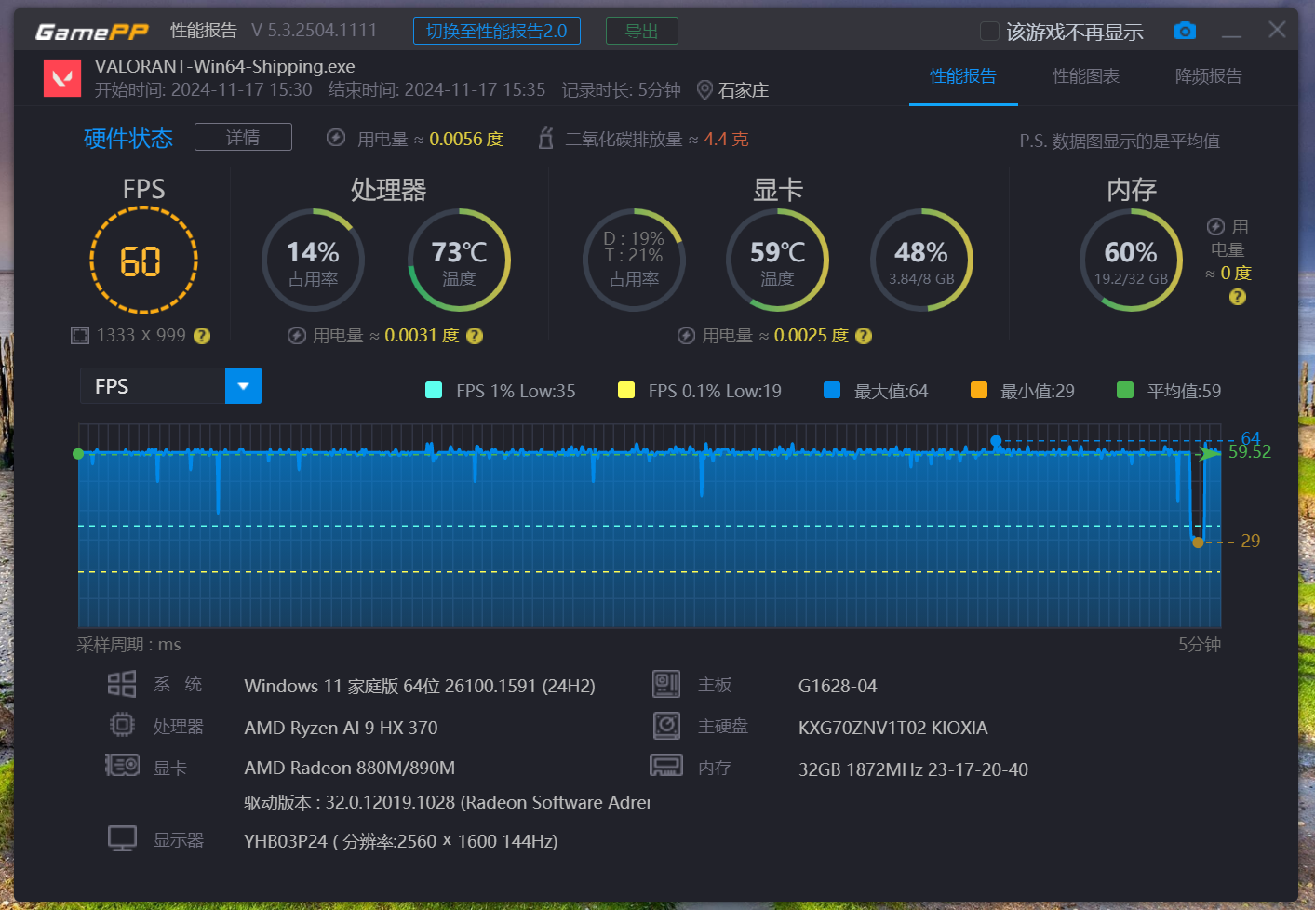1315x910 pixels.
Task: Click the GamePP logo
Action: tap(91, 32)
